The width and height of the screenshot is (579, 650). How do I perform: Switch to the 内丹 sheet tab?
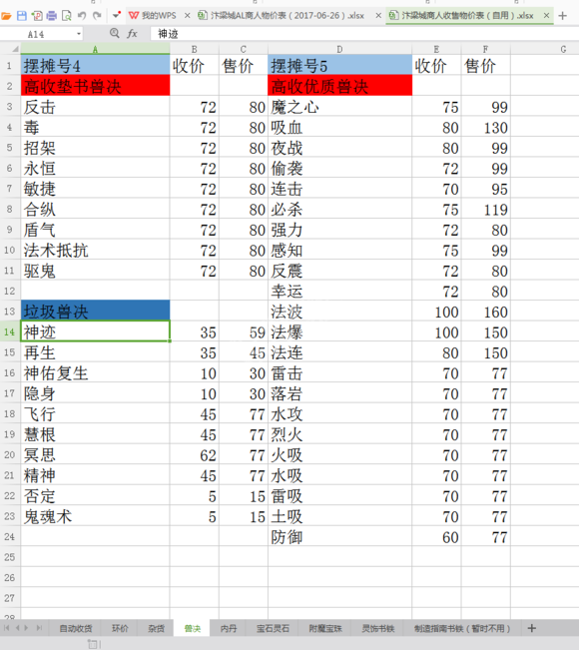click(229, 628)
